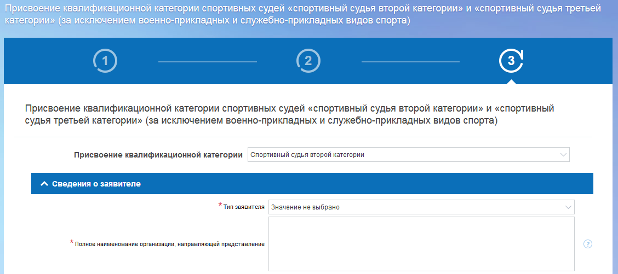
Task: Click the red asterisk beside Тип заявителя
Action: point(220,205)
